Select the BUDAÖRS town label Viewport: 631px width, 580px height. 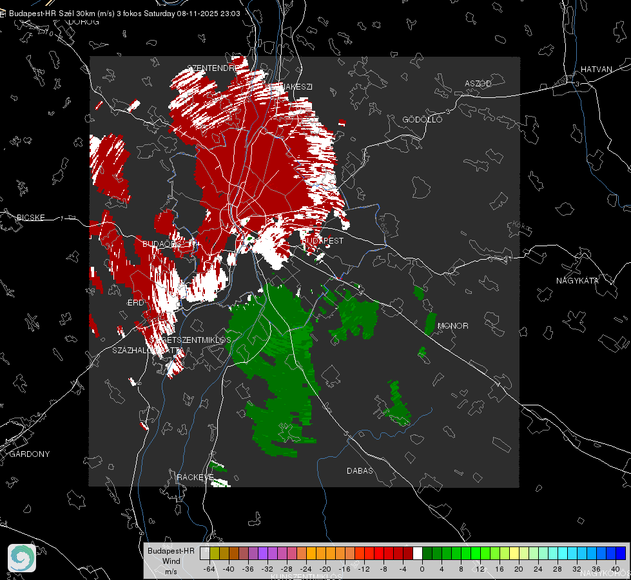pyautogui.click(x=162, y=244)
